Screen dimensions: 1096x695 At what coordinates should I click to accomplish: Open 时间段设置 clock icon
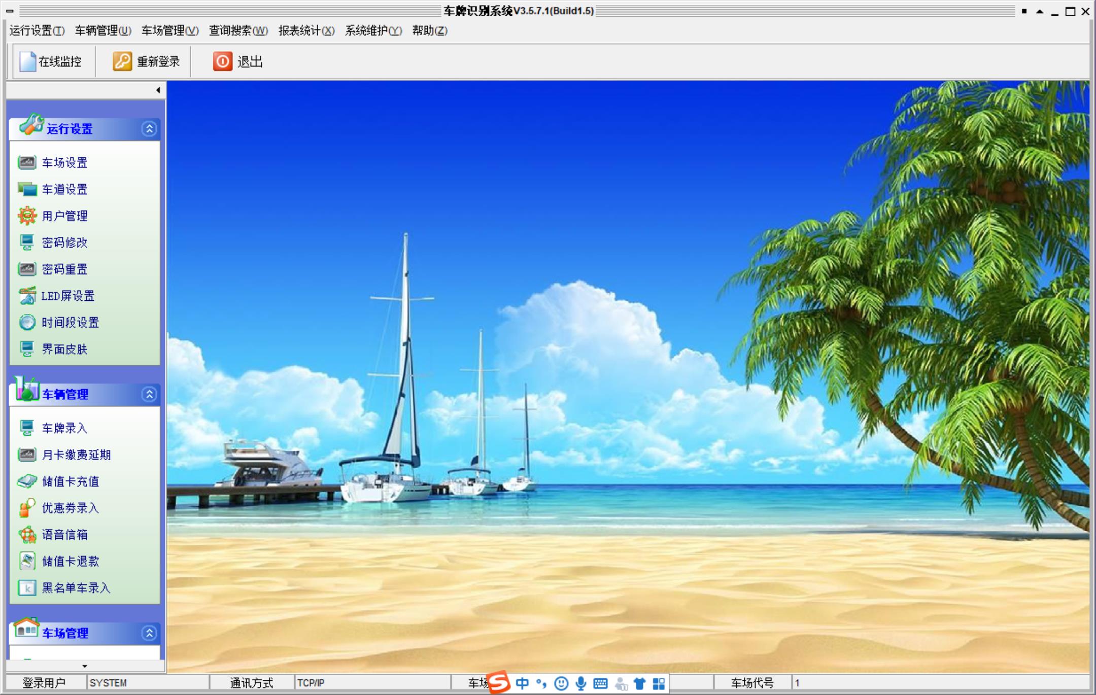click(x=27, y=322)
